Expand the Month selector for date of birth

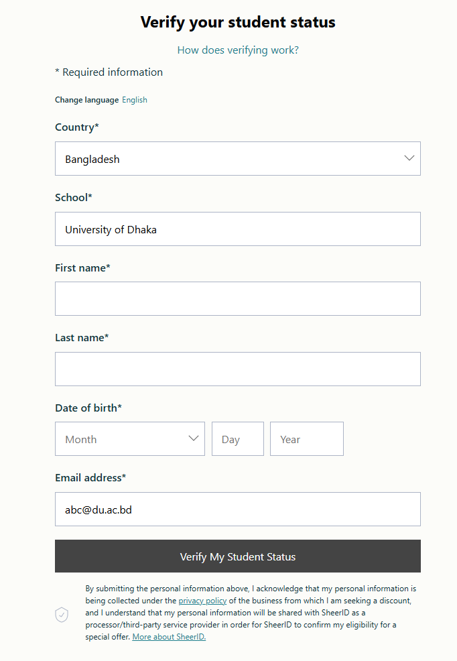(129, 439)
